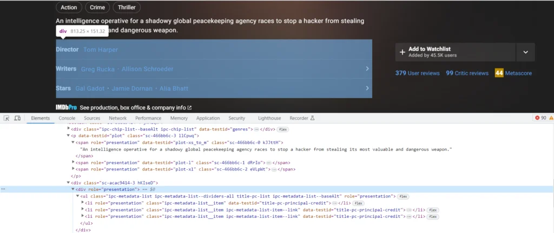The width and height of the screenshot is (554, 233).
Task: Collapse the plot-xs_to_m span node
Action: pyautogui.click(x=73, y=142)
